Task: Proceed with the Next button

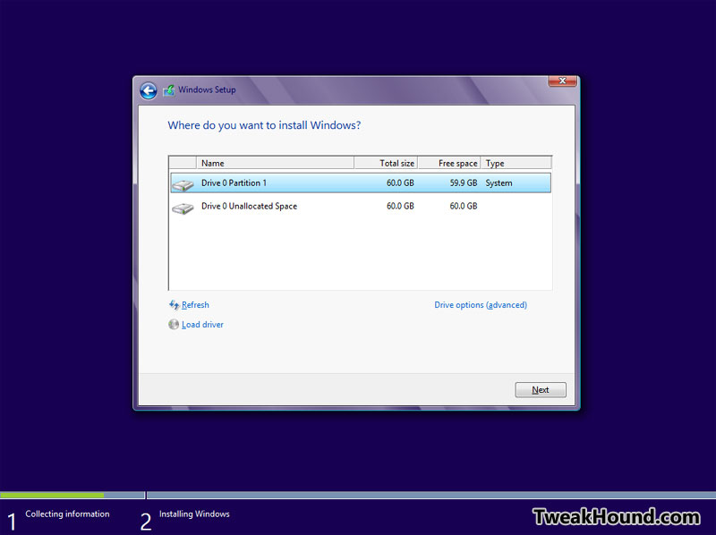Action: (x=541, y=390)
